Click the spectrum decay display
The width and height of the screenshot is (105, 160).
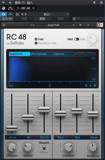[x=52, y=69]
